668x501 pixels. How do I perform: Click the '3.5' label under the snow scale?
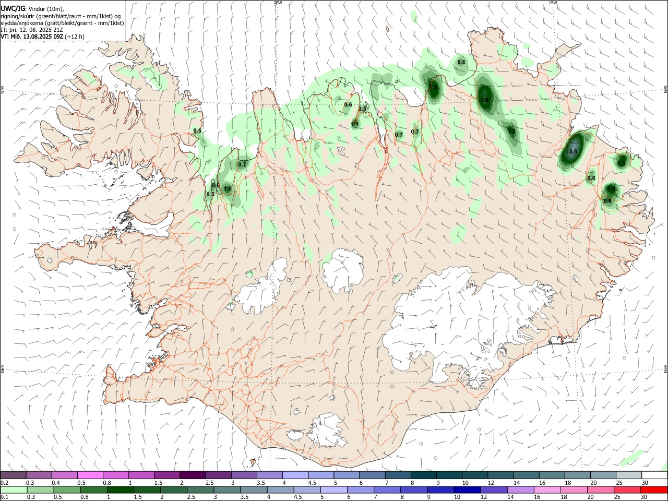[x=261, y=483]
